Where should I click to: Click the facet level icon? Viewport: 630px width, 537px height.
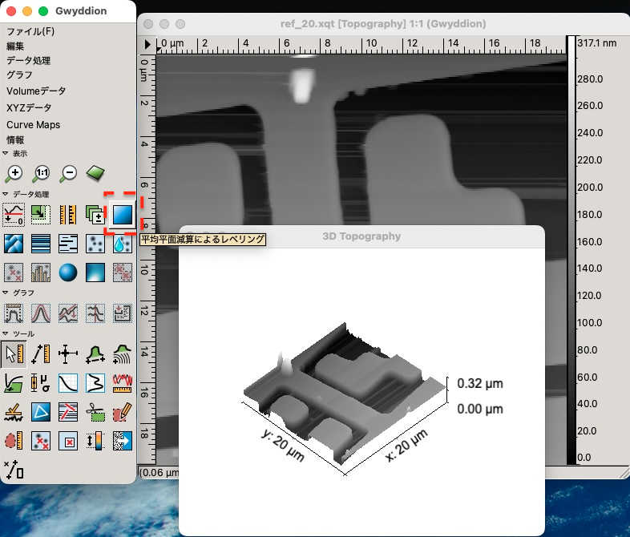coord(14,244)
